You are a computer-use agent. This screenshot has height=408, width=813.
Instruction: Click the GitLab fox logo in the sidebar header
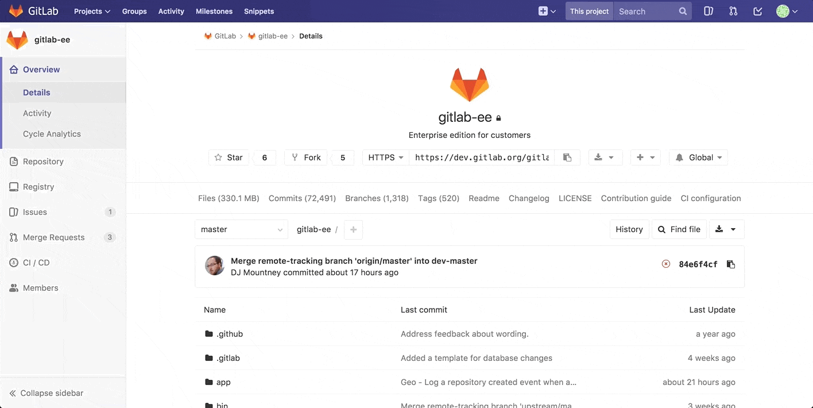17,40
